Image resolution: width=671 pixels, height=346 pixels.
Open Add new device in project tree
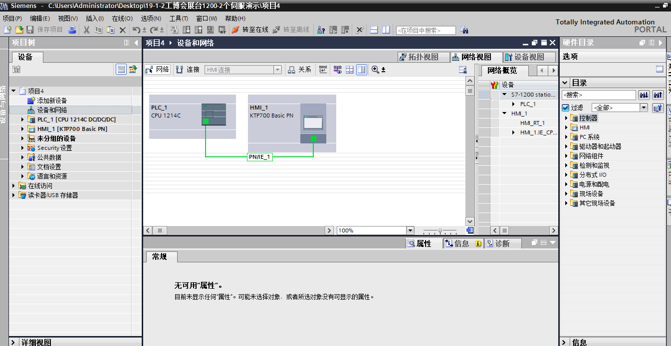click(x=51, y=101)
